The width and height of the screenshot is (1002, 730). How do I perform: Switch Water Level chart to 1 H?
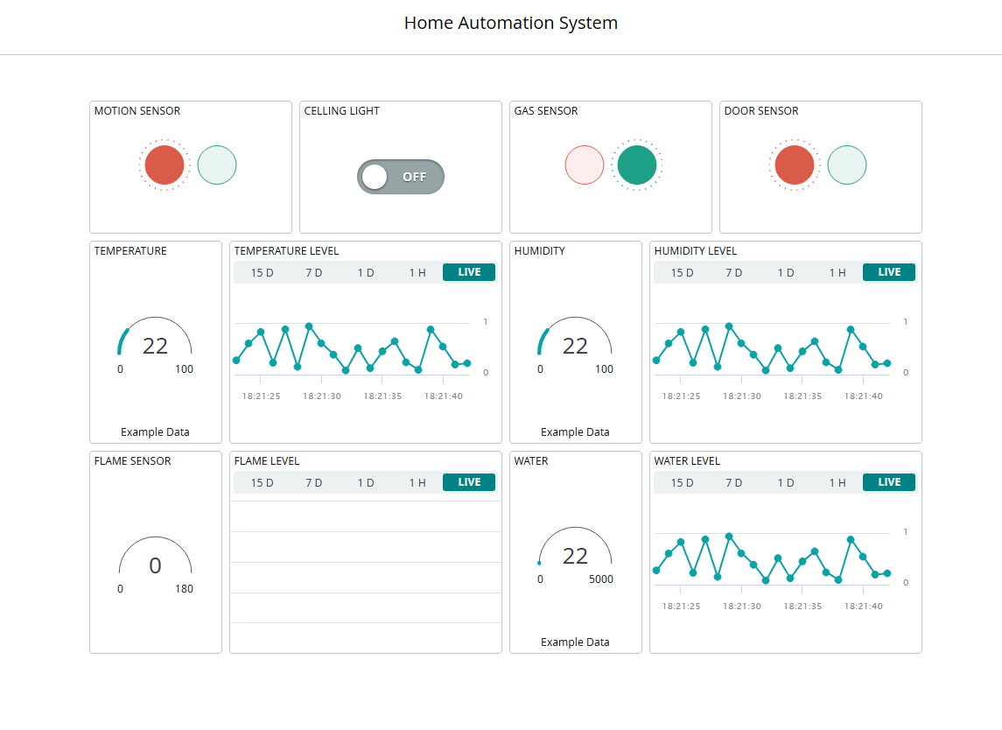837,482
